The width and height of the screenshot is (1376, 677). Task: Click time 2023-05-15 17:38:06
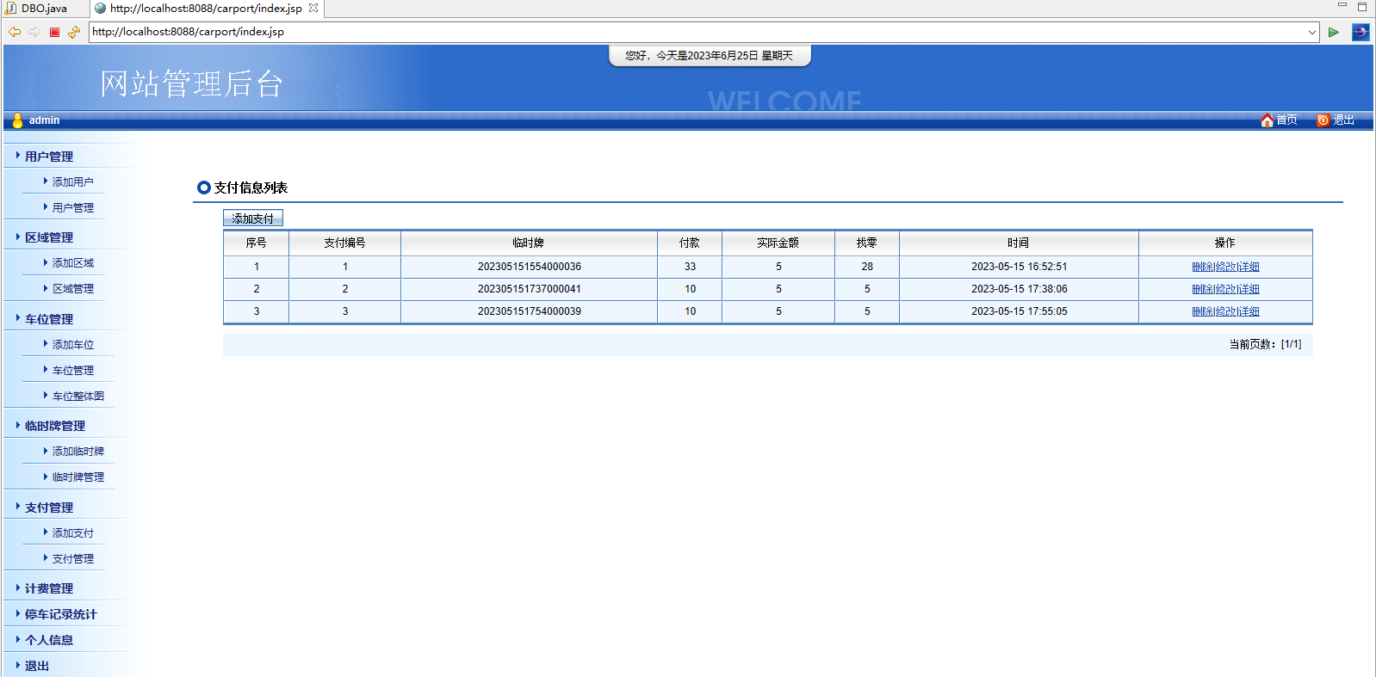pos(1019,289)
